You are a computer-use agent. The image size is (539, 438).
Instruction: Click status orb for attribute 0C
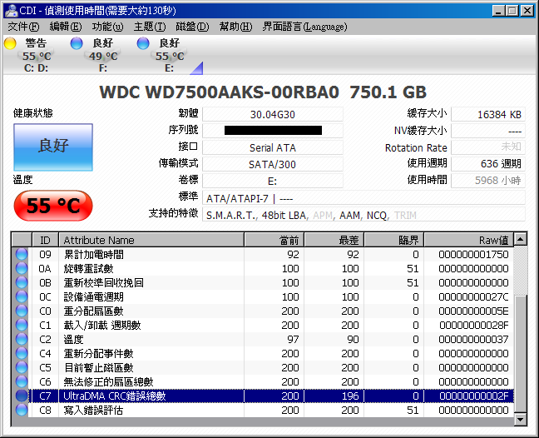[x=22, y=296]
